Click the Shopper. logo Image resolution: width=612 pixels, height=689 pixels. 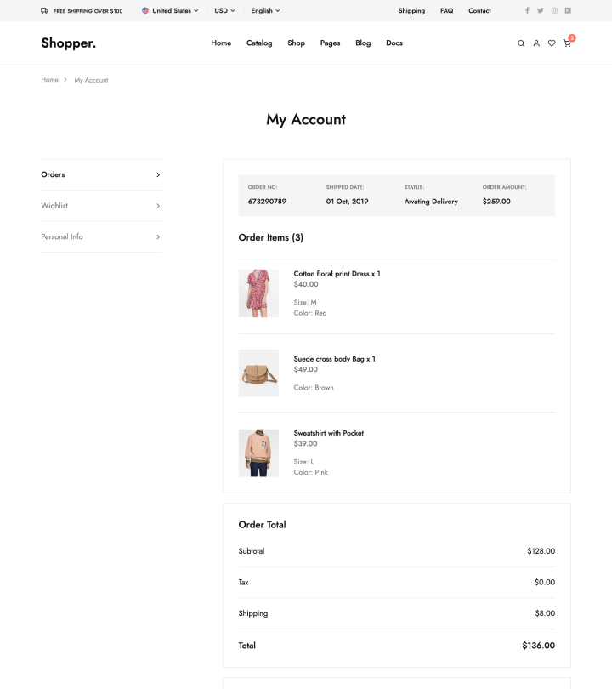[68, 43]
